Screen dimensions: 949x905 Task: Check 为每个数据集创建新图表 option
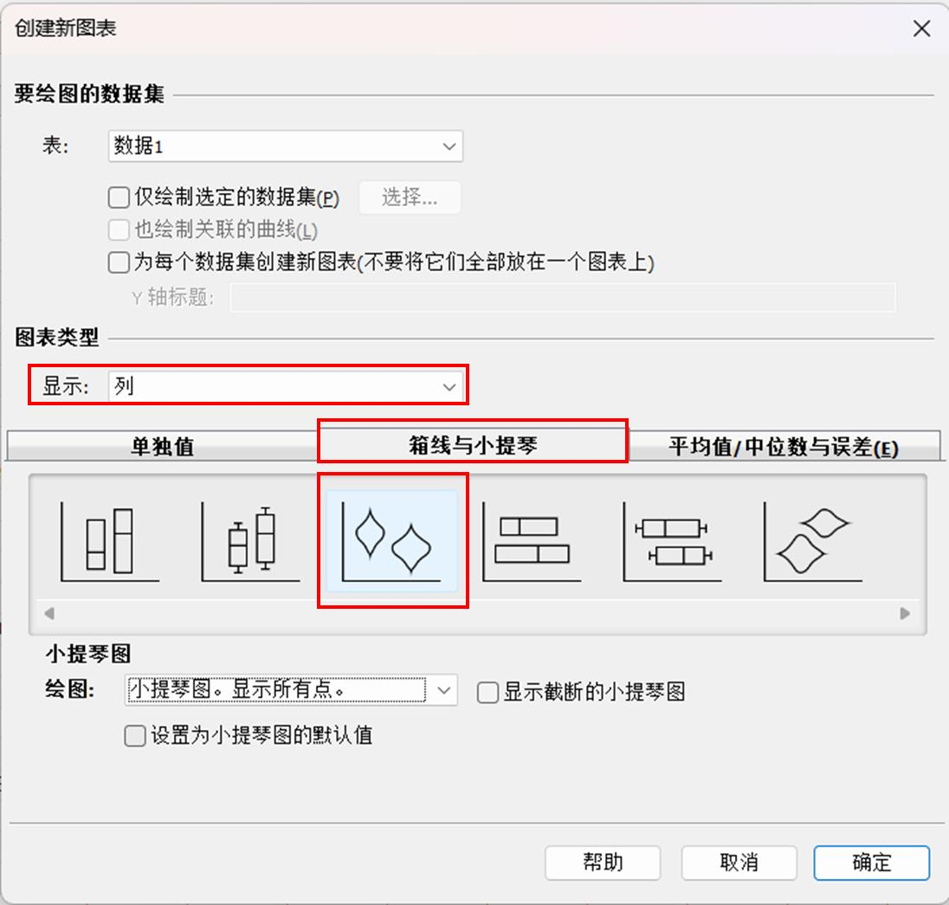tap(119, 262)
